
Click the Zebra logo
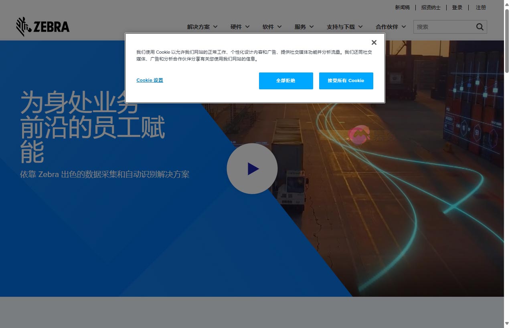[42, 26]
